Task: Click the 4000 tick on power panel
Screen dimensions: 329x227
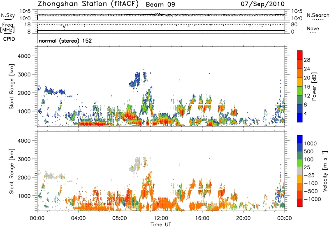Action: click(x=24, y=56)
